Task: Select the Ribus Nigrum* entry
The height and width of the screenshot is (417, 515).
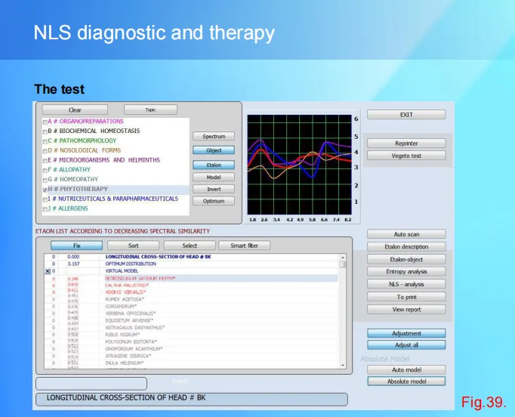Action: pyautogui.click(x=191, y=335)
